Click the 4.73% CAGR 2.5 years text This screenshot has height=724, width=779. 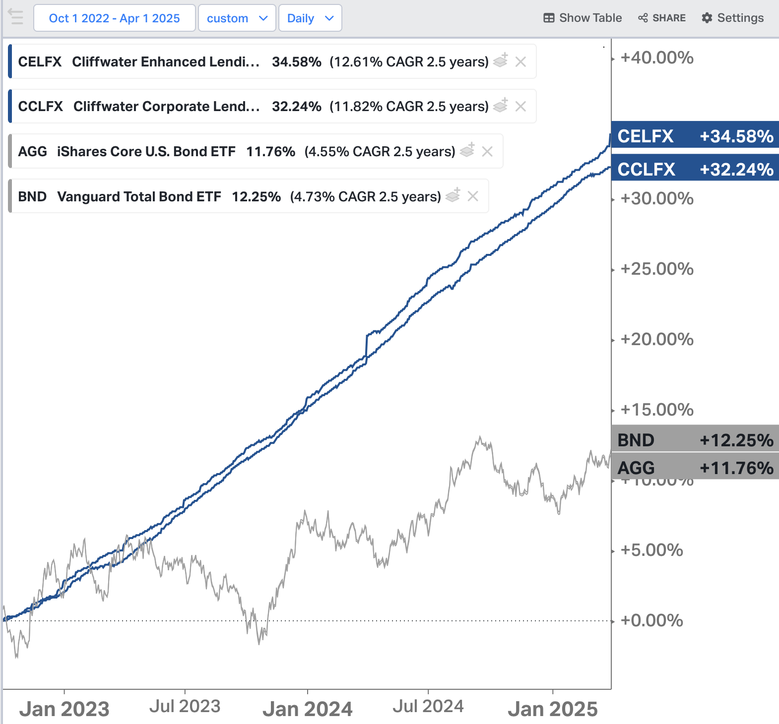(x=366, y=196)
